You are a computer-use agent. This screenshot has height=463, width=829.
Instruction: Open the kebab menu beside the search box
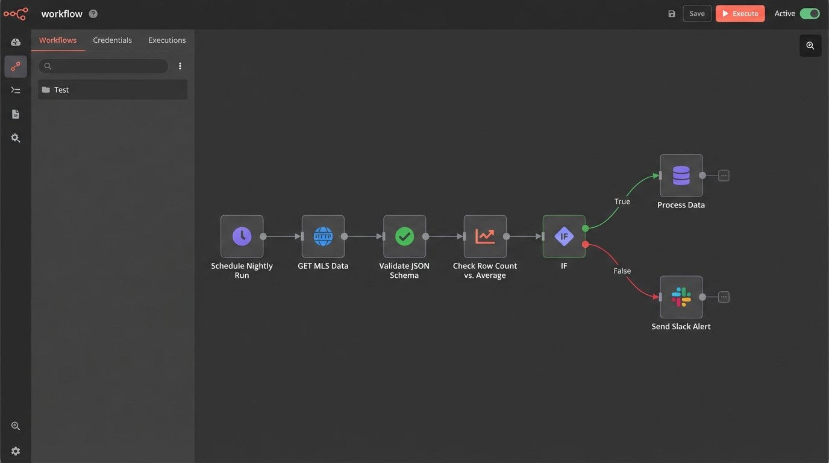(x=180, y=65)
